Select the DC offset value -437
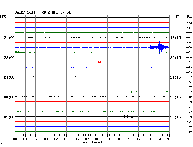This screenshot has height=147, width=193. point(189,112)
